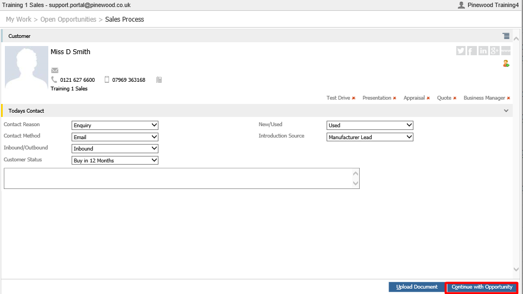
Task: Select the Quote stage label
Action: pos(444,98)
